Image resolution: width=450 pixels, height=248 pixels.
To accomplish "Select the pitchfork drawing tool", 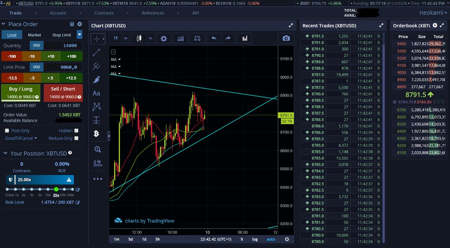I will (97, 66).
